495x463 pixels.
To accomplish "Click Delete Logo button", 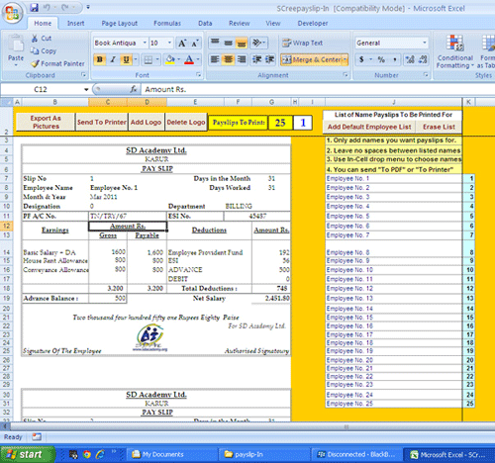I will (x=186, y=122).
